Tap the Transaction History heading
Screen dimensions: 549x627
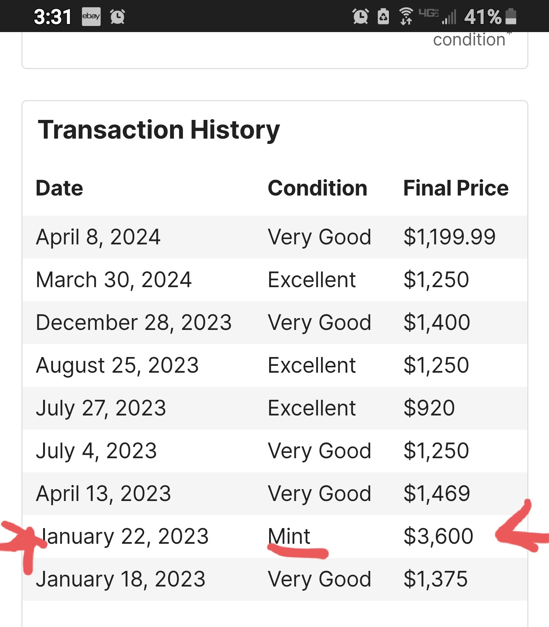click(159, 130)
